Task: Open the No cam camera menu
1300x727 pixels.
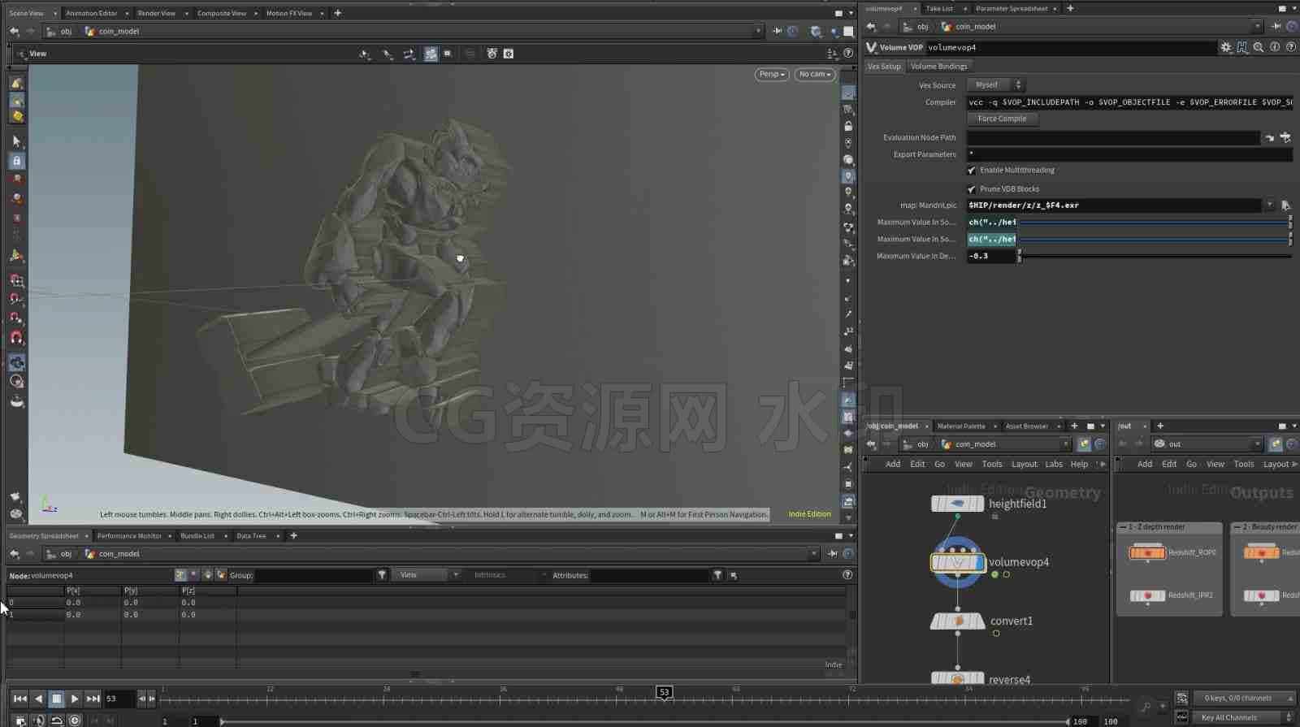Action: [815, 74]
